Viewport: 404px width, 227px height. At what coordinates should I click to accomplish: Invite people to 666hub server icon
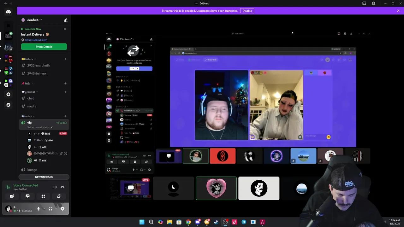point(66,20)
